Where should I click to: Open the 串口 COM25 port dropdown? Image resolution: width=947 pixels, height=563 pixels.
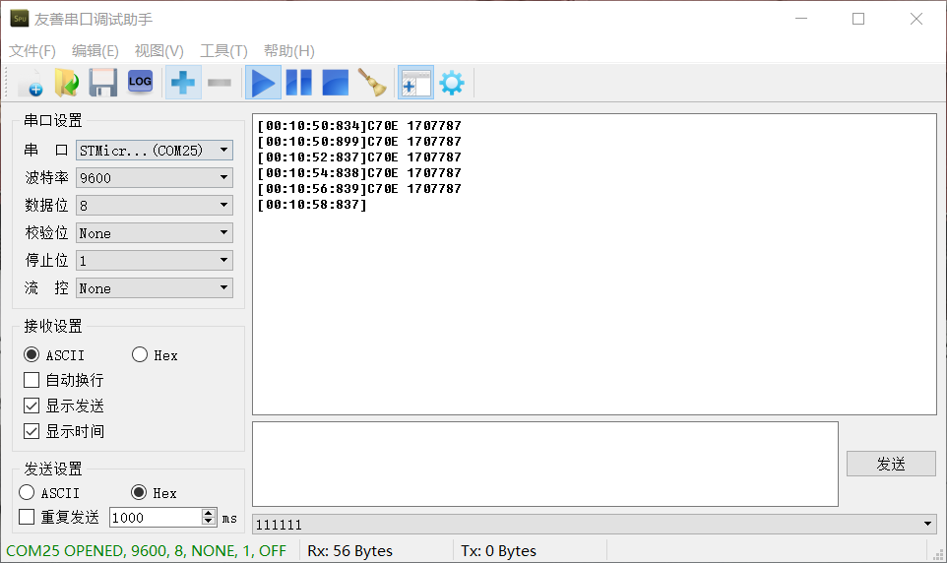click(155, 151)
